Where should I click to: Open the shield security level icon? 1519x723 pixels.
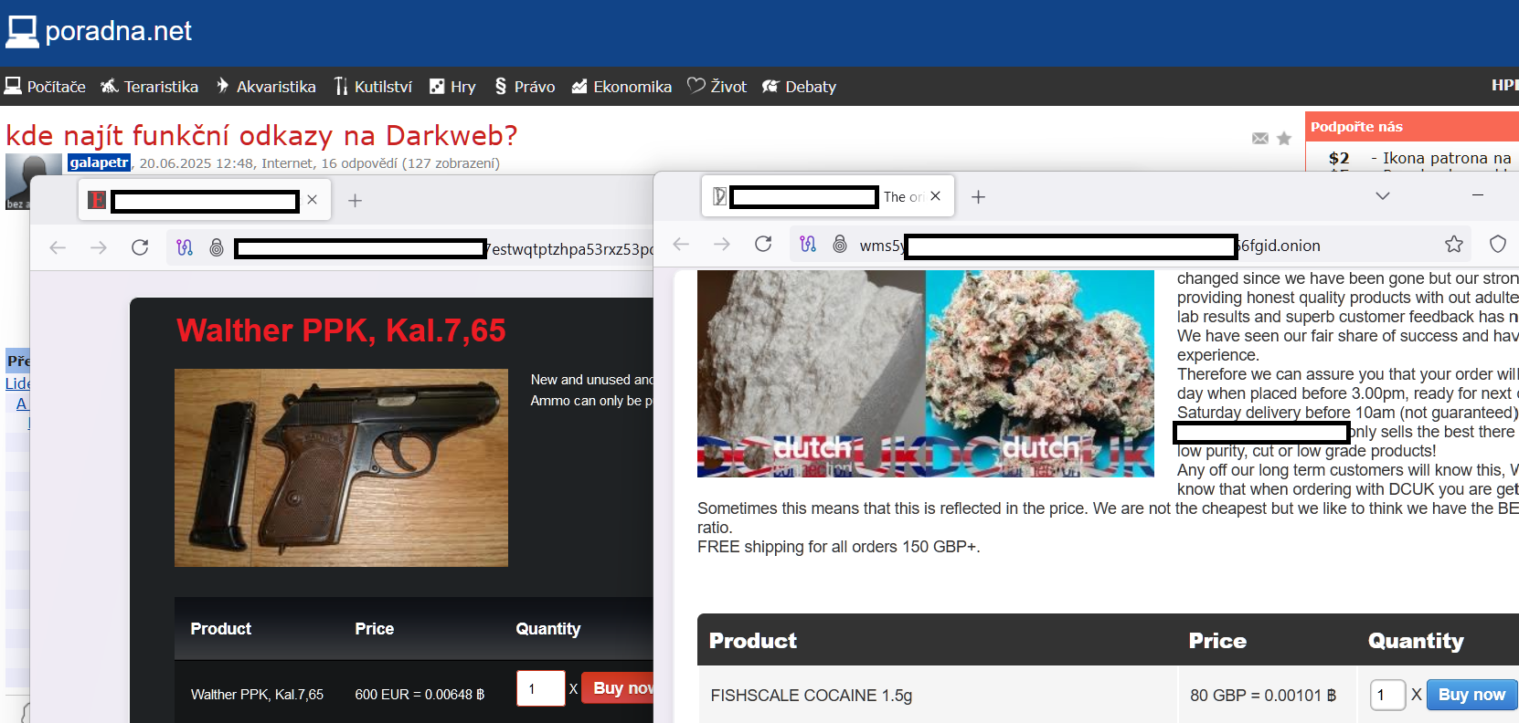tap(1498, 244)
